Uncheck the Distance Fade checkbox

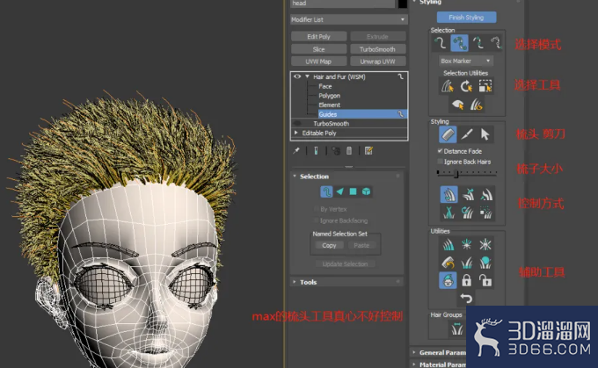(440, 151)
